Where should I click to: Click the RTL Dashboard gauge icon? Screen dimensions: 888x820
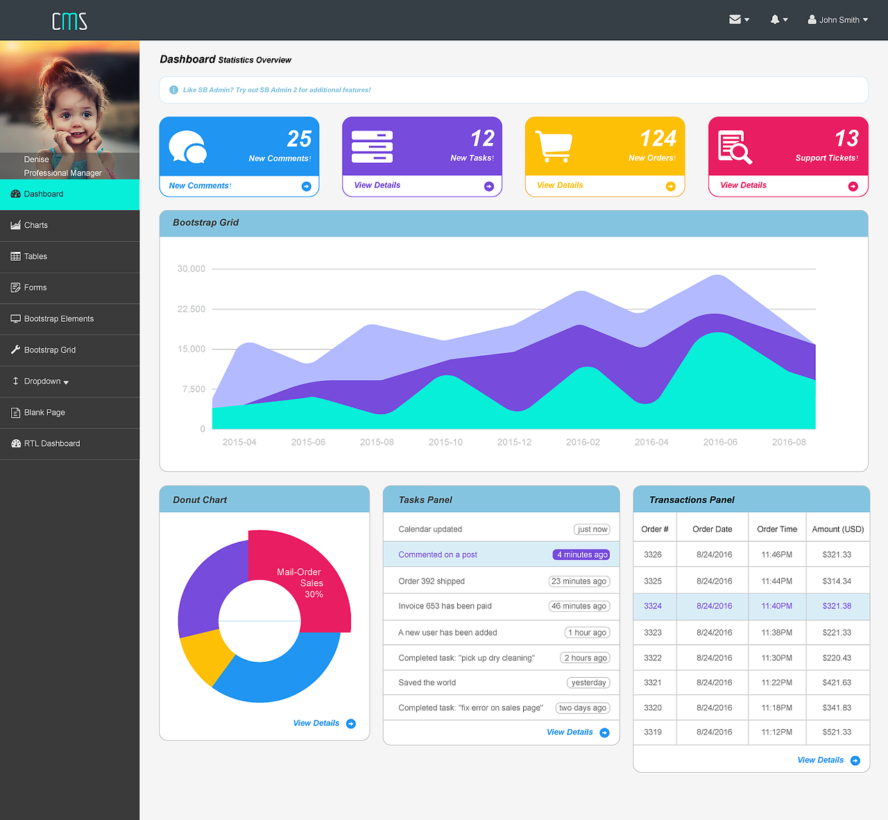pyautogui.click(x=15, y=443)
